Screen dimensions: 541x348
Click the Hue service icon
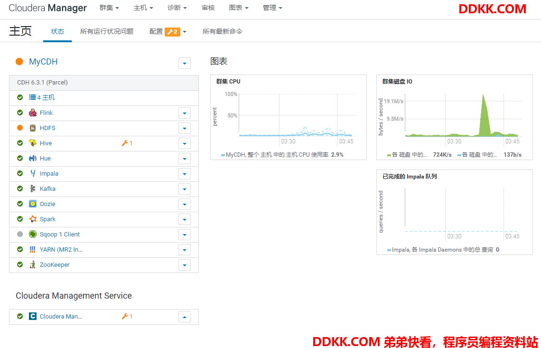click(33, 158)
